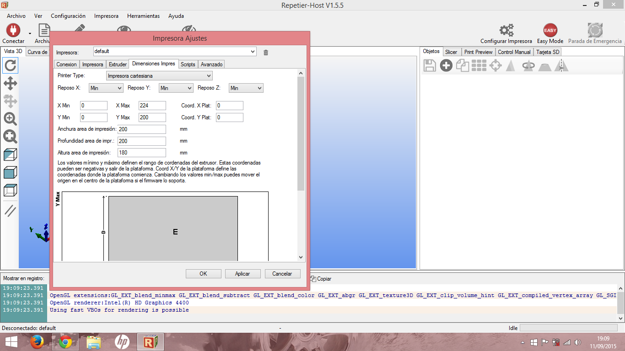This screenshot has height=351, width=625.
Task: Click the center object crosshair icon
Action: click(496, 66)
